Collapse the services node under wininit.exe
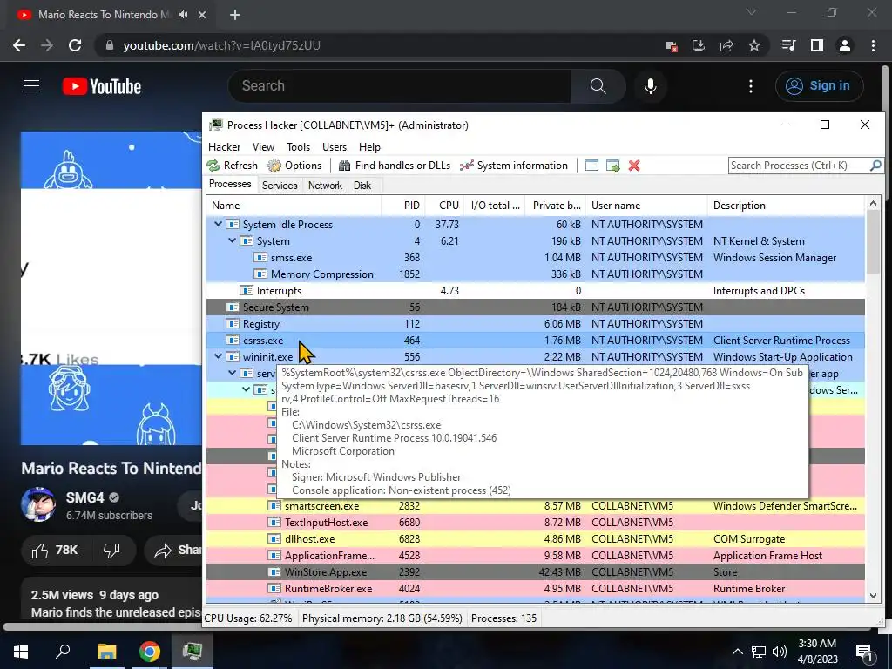The width and height of the screenshot is (892, 669). tap(232, 373)
